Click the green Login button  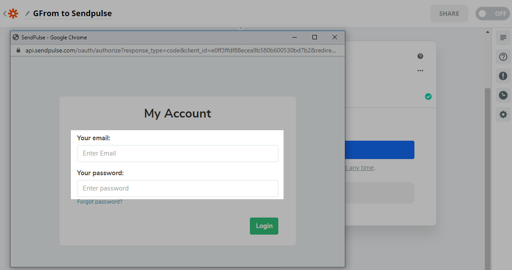[x=264, y=226]
